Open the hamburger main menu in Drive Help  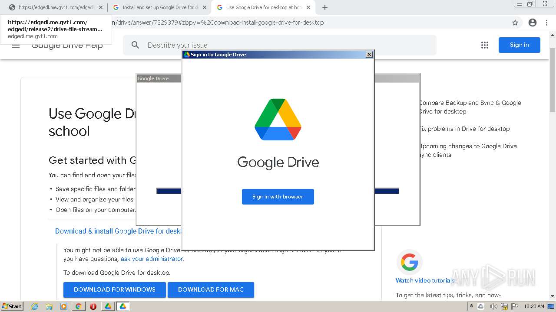coord(16,45)
